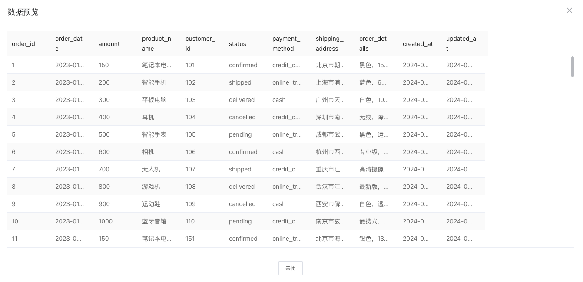Click the product name 平板电脑
Image resolution: width=583 pixels, height=282 pixels.
tap(154, 100)
